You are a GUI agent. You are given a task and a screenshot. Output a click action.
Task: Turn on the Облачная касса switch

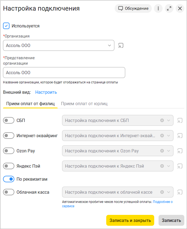click(x=9, y=192)
